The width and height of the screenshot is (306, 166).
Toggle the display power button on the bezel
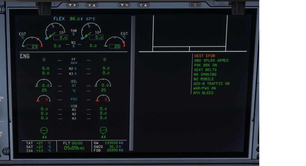coord(195,5)
